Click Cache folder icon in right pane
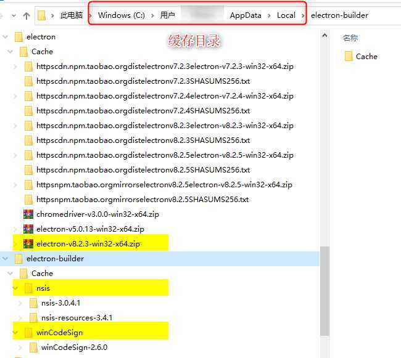Screen dimensions: 401x358 point(349,57)
